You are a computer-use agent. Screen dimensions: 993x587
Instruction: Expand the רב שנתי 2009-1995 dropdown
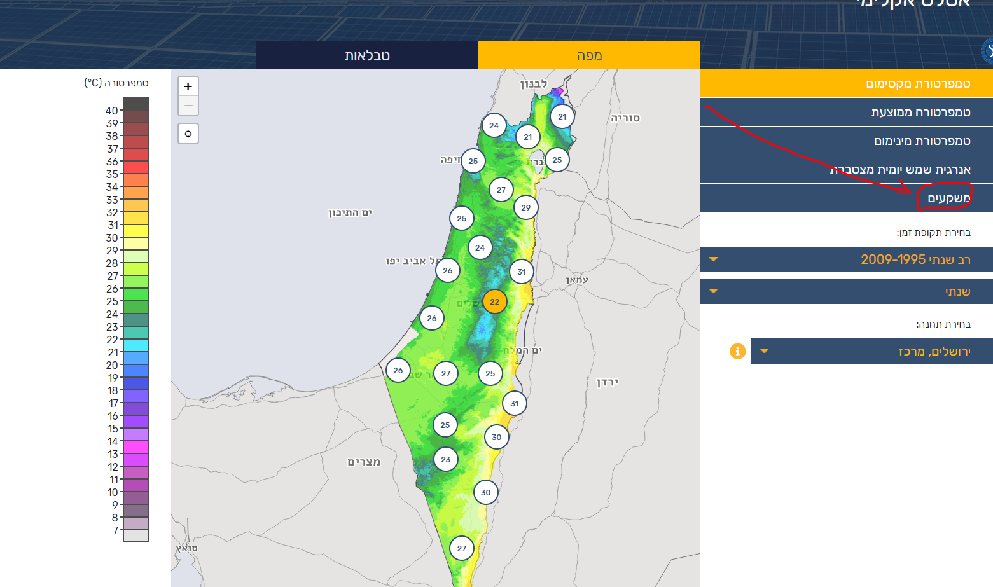pos(846,259)
